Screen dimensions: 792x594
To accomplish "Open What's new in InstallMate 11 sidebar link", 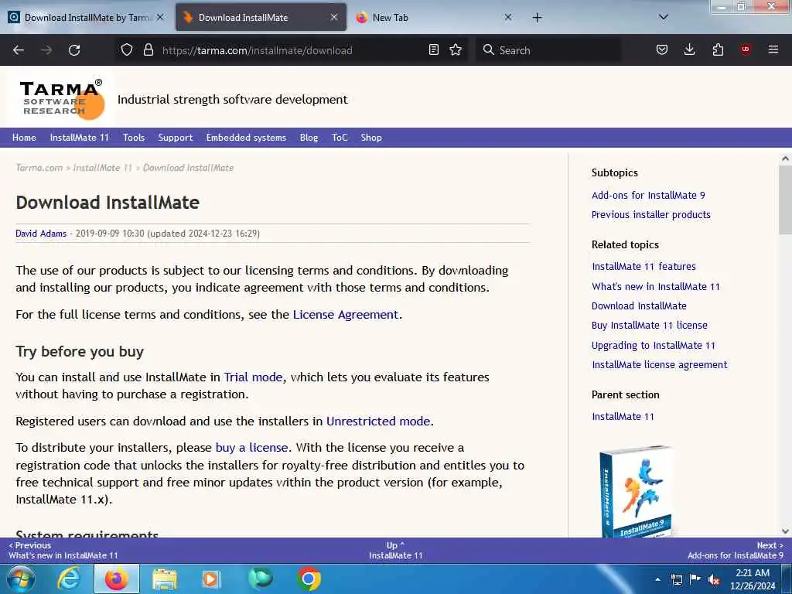I will [656, 286].
